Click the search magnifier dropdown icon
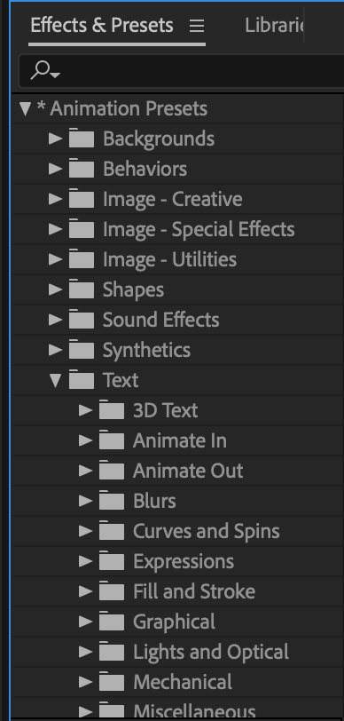The height and width of the screenshot is (721, 344). point(45,71)
